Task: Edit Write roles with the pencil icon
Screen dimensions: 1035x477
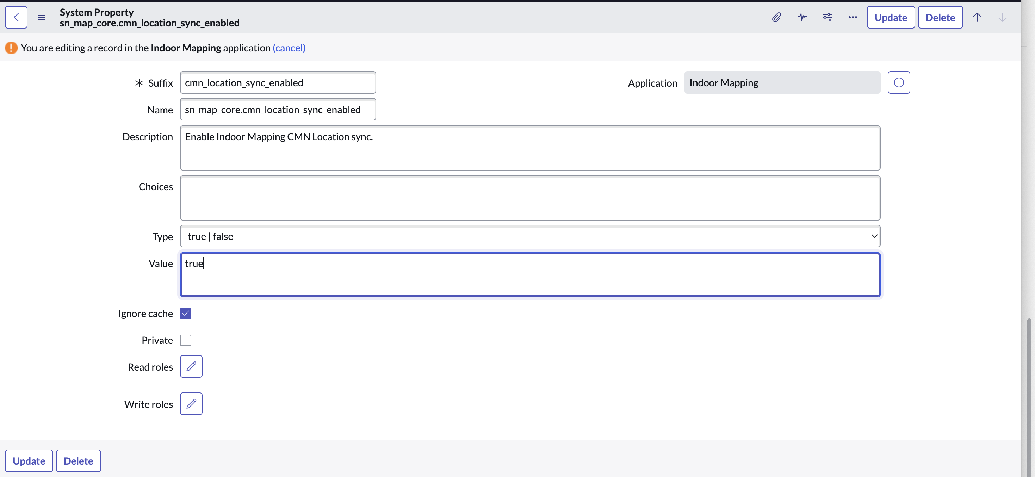Action: pyautogui.click(x=191, y=403)
